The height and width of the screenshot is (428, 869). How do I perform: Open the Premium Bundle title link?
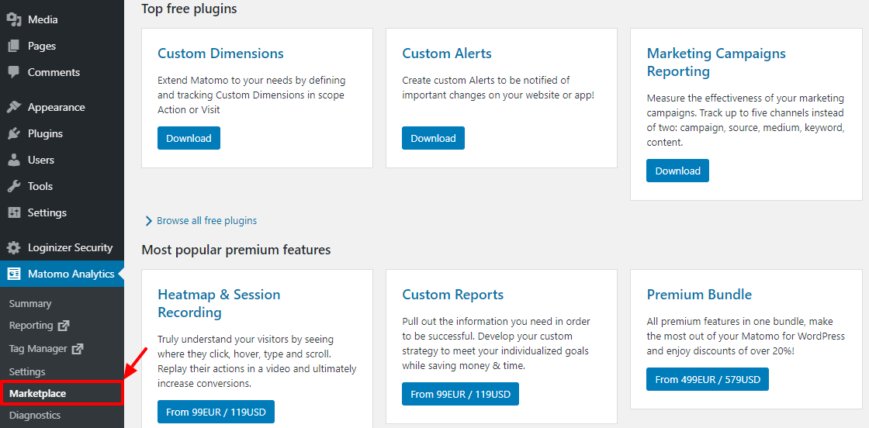pyautogui.click(x=699, y=295)
